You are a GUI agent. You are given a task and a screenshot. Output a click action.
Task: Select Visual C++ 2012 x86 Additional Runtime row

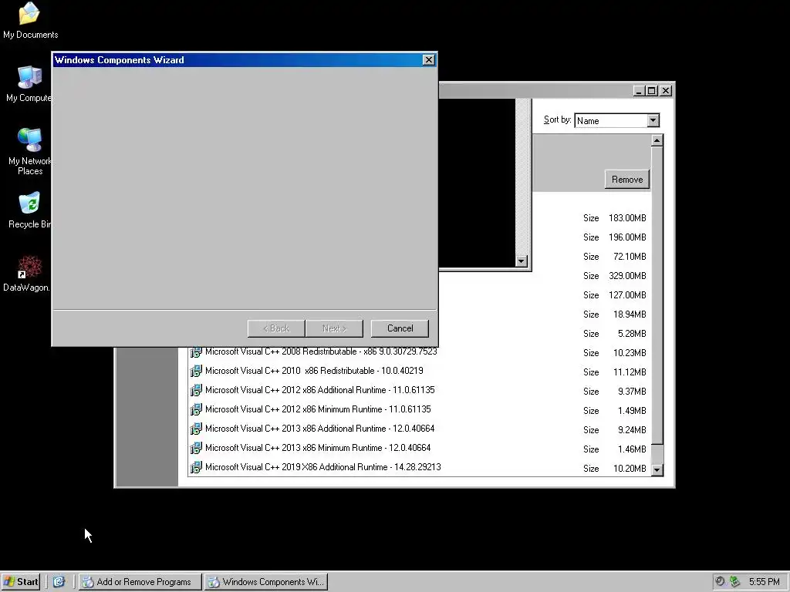[420, 390]
